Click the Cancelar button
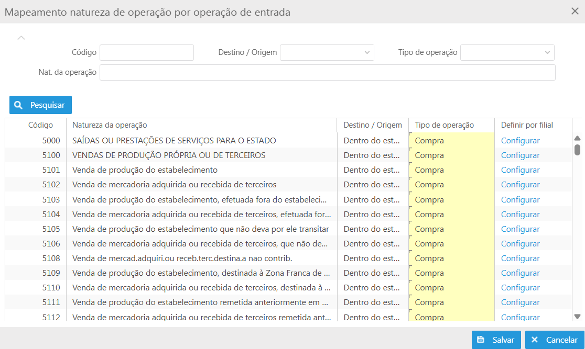Image resolution: width=585 pixels, height=349 pixels. pos(554,340)
